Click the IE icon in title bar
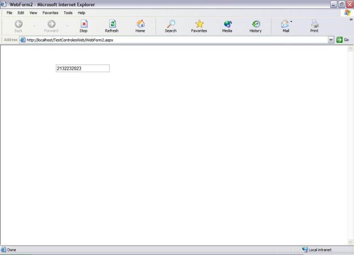 pos(4,4)
